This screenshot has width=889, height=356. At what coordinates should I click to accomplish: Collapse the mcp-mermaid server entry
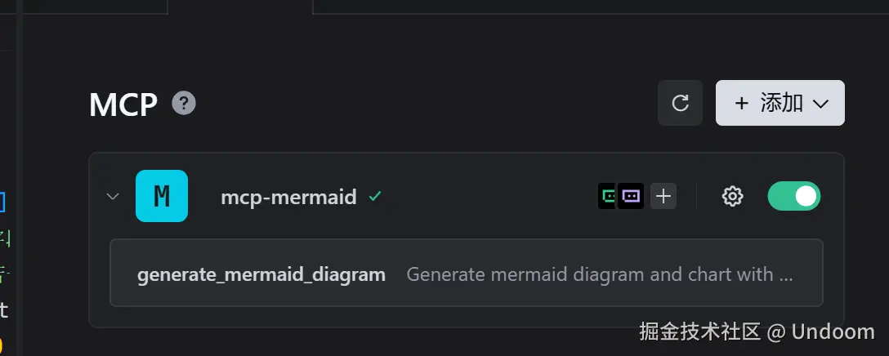(x=113, y=196)
